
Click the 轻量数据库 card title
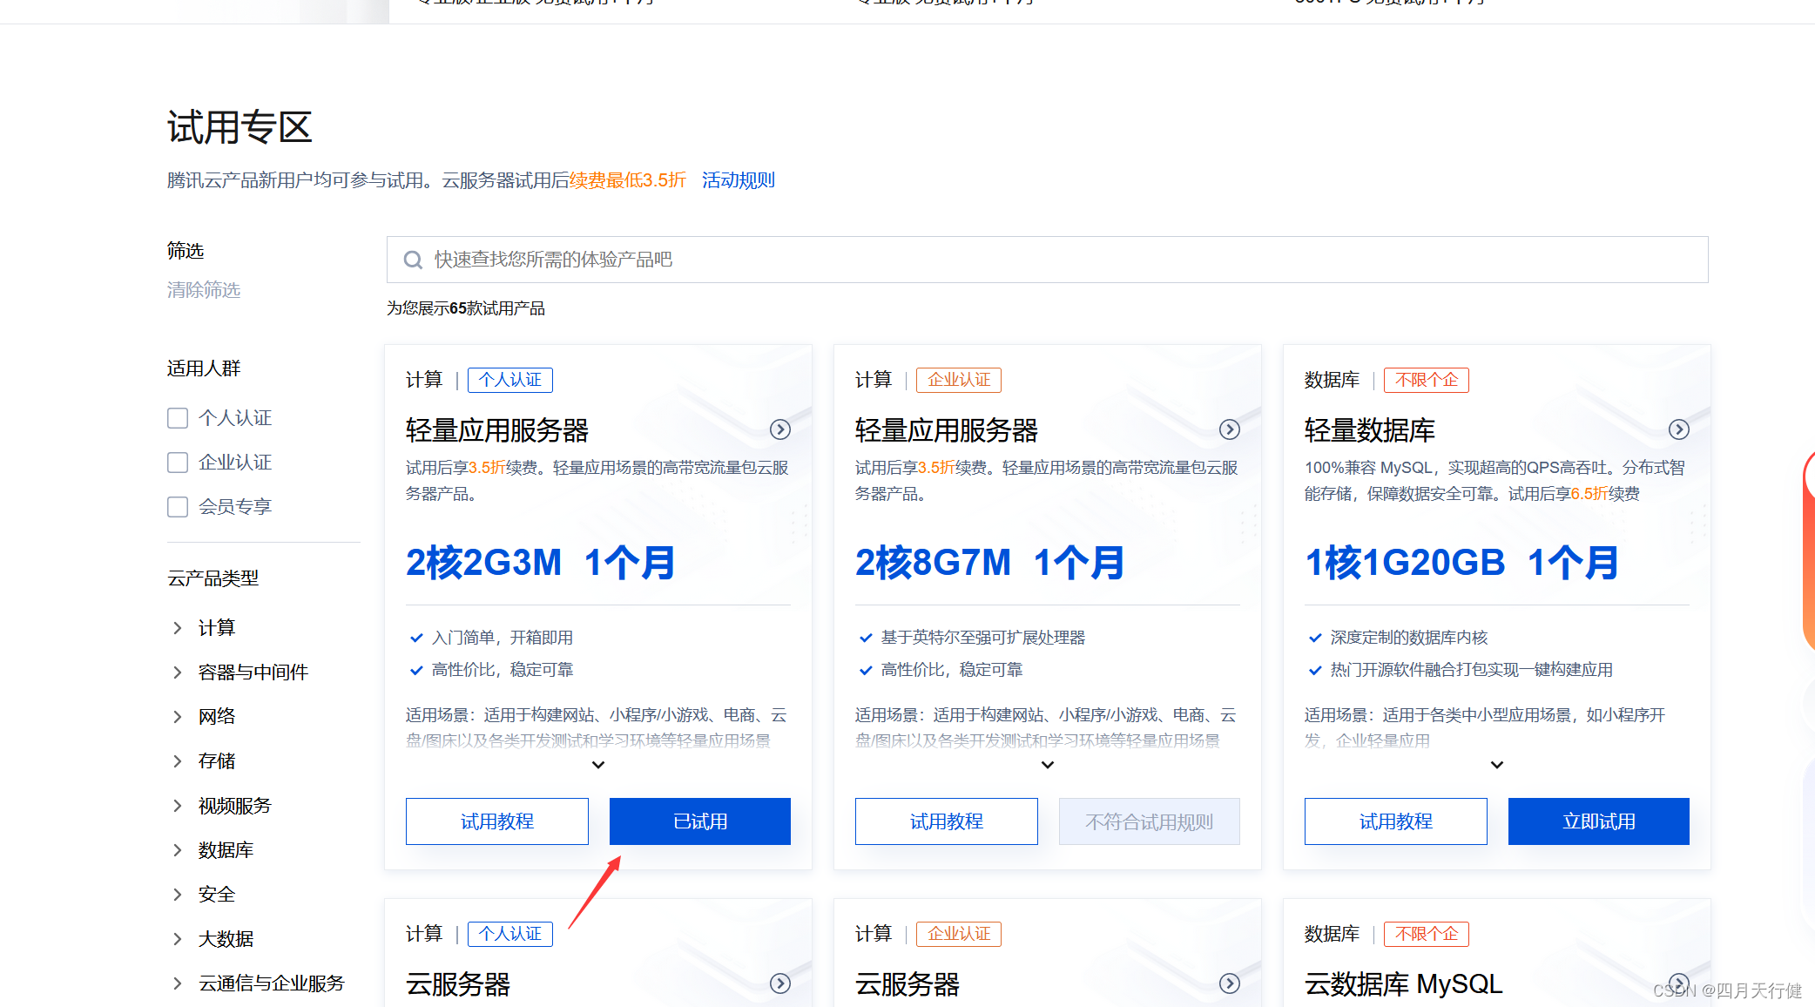point(1370,430)
